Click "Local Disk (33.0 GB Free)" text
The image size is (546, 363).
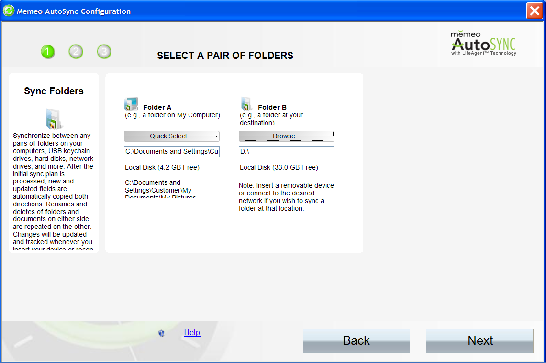(x=279, y=167)
